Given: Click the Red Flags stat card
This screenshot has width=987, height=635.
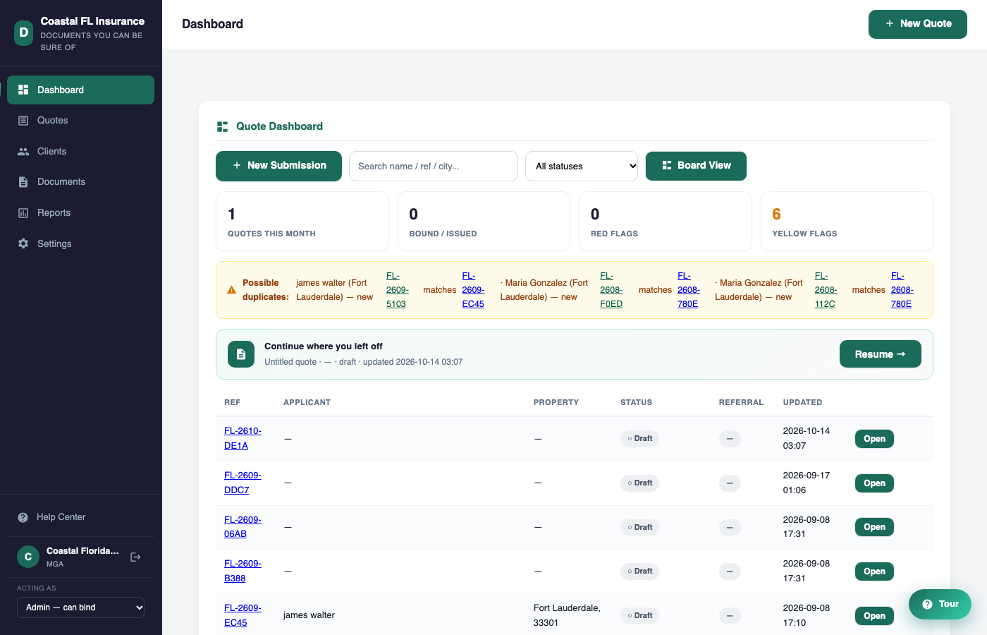Looking at the screenshot, I should point(666,222).
